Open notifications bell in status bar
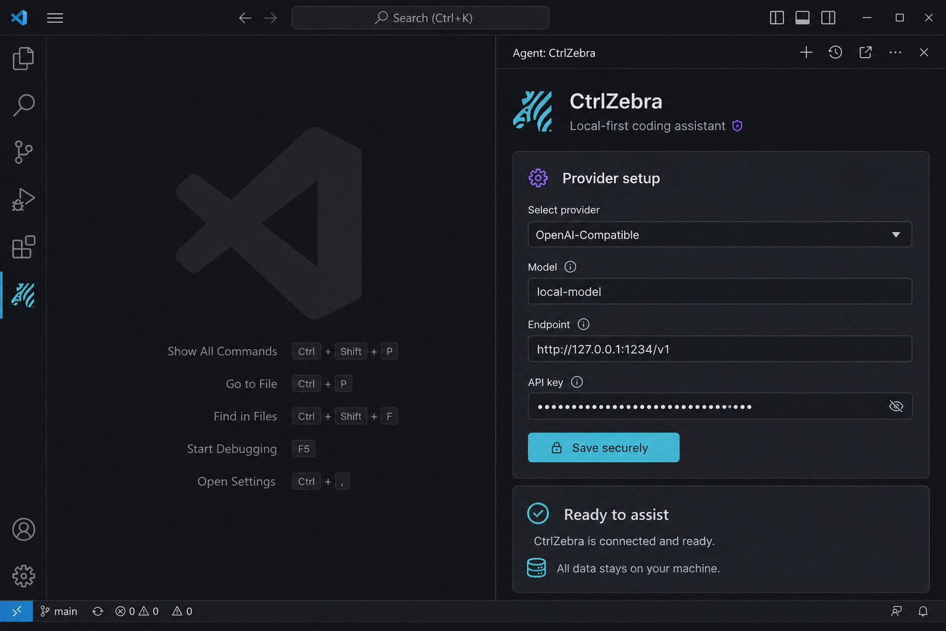Viewport: 946px width, 631px height. pos(923,611)
